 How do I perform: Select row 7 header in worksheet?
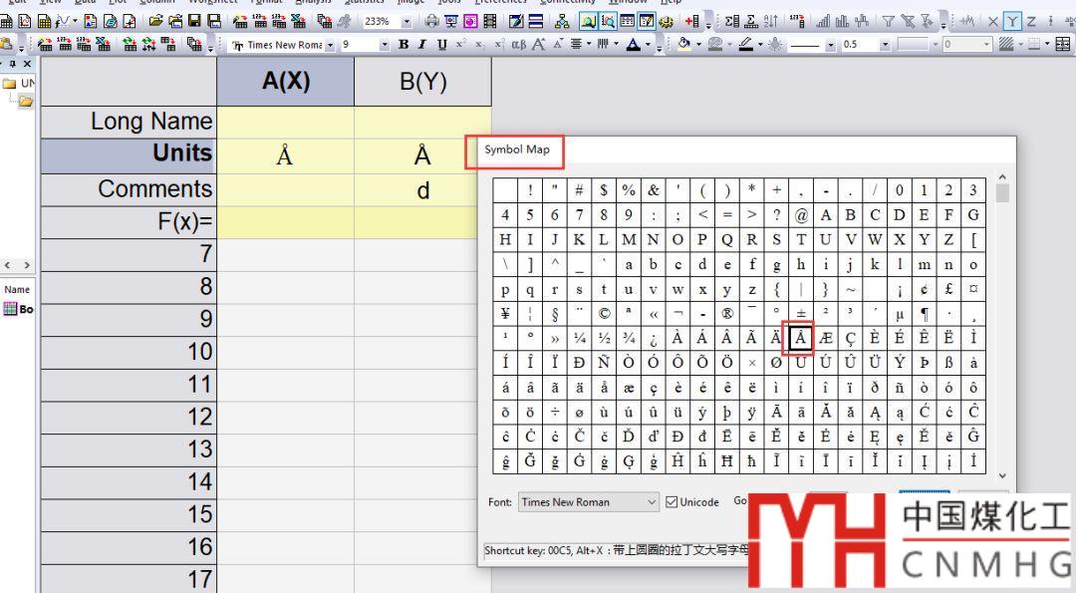pos(129,254)
